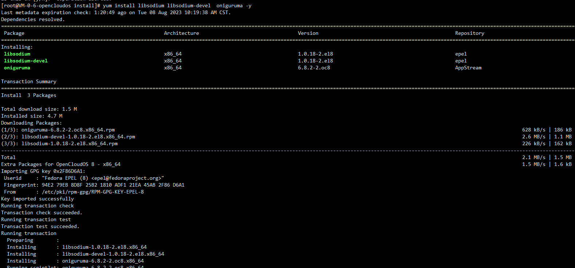Select the 'Repository' column header

470,33
